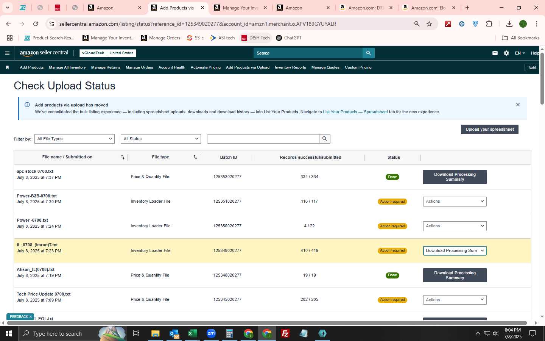The width and height of the screenshot is (545, 341).
Task: Go to Account Health
Action: [172, 67]
